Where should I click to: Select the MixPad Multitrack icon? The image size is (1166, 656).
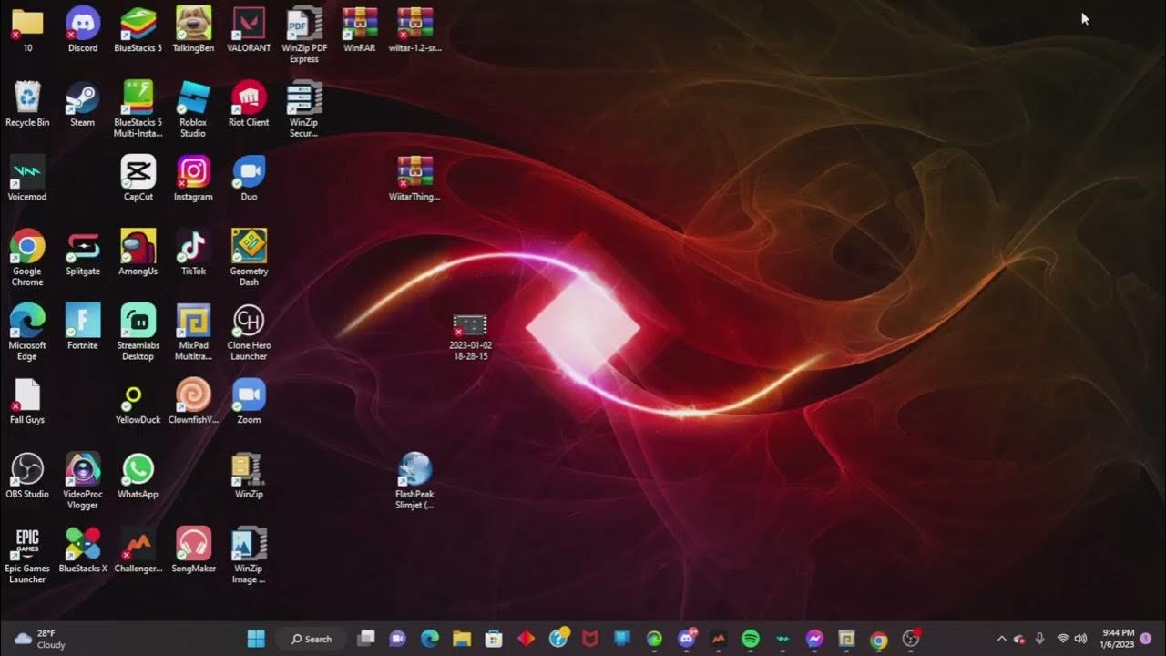click(x=193, y=333)
